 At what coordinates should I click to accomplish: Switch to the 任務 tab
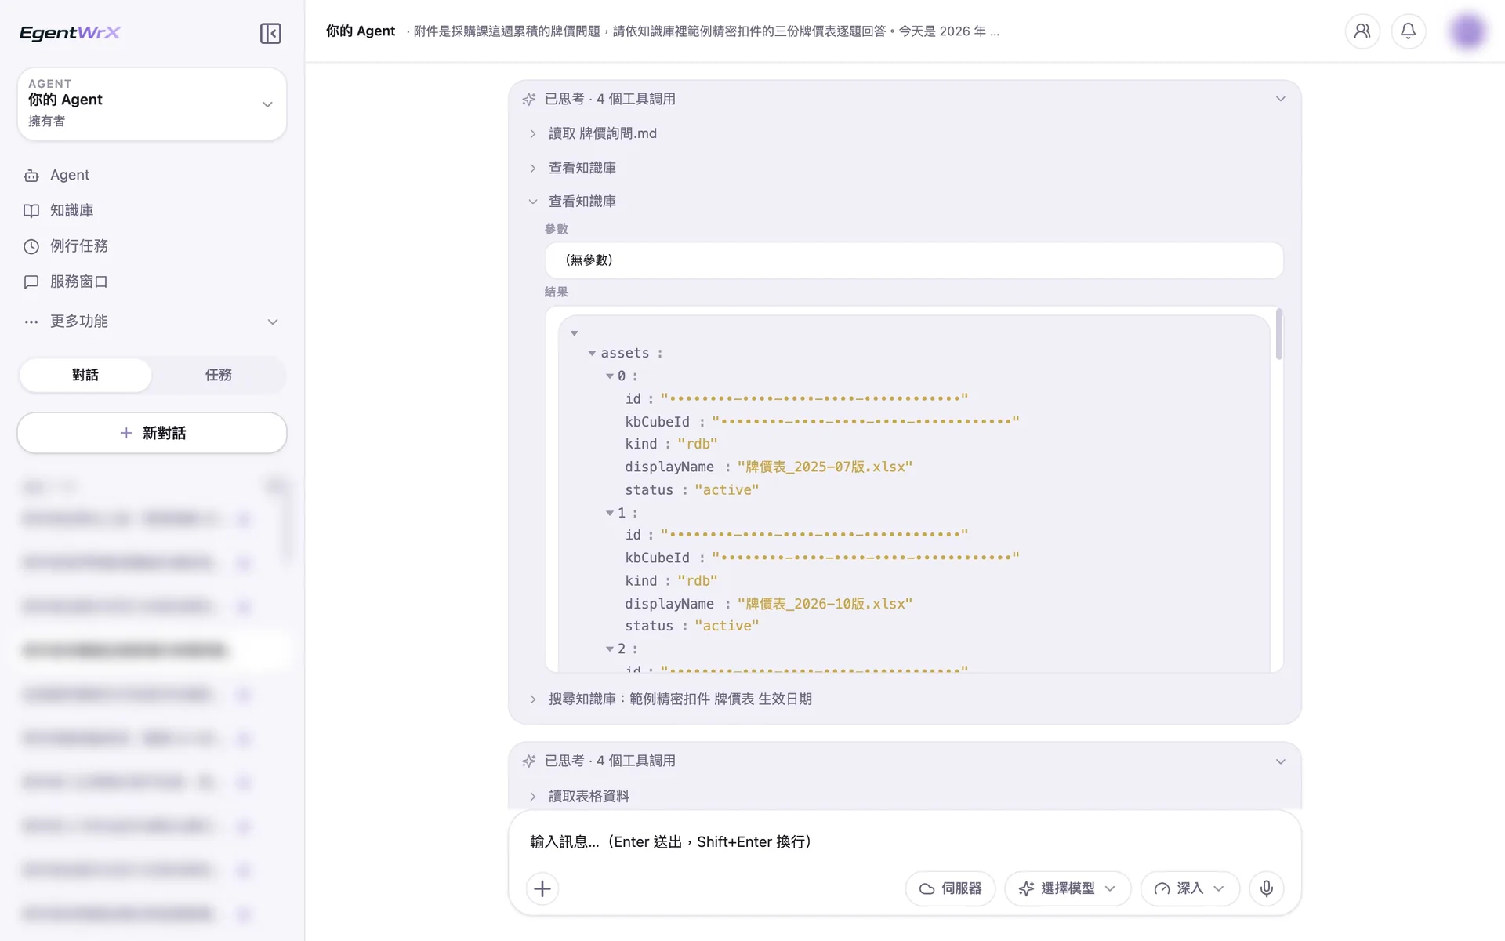click(219, 375)
